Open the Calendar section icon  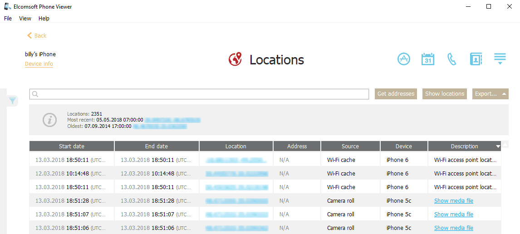[427, 59]
